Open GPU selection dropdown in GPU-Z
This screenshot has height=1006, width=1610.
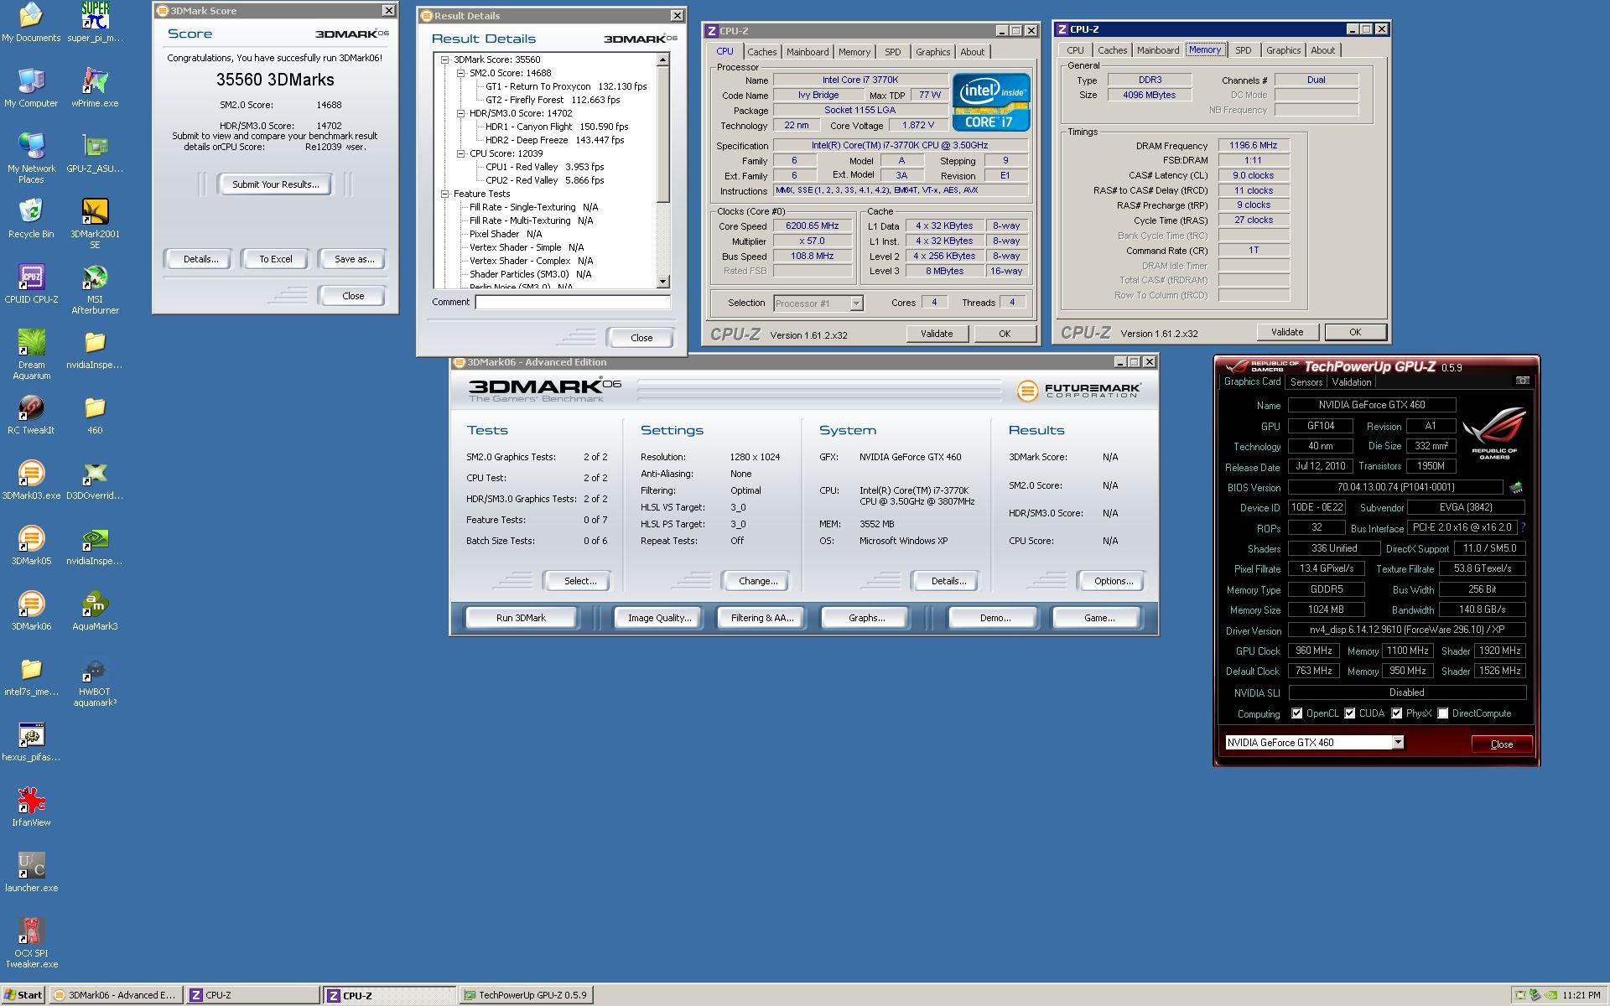[x=1398, y=742]
